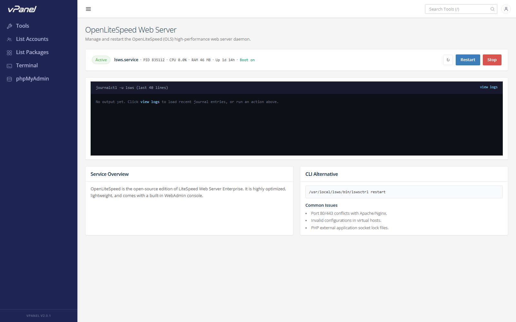Click the Terminal console icon
This screenshot has width=516, height=322.
pyautogui.click(x=9, y=66)
